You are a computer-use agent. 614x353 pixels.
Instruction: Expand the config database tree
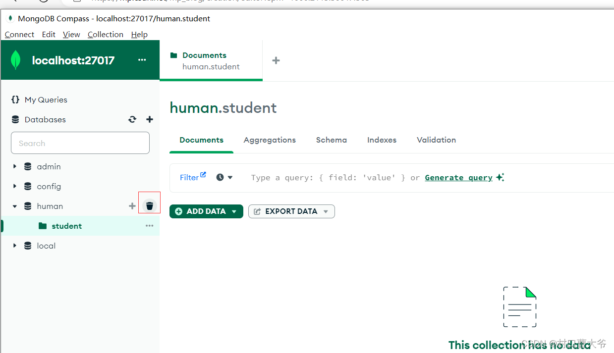click(15, 186)
